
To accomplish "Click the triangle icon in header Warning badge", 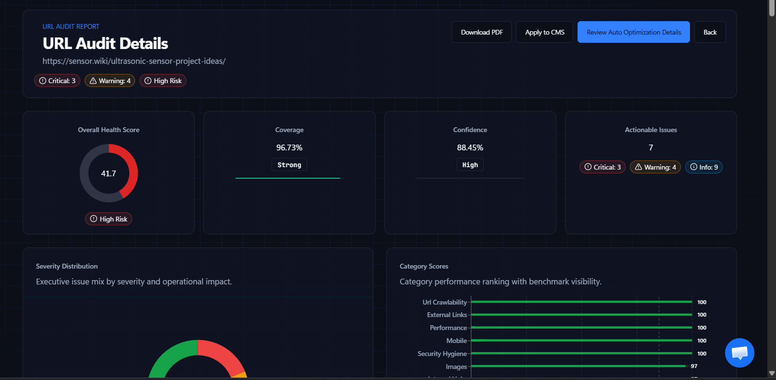I will click(93, 81).
